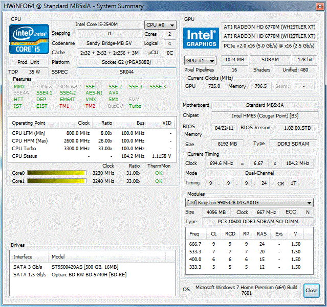The width and height of the screenshot is (327, 307).
Task: Click the CR value 1T field
Action: click(x=293, y=183)
